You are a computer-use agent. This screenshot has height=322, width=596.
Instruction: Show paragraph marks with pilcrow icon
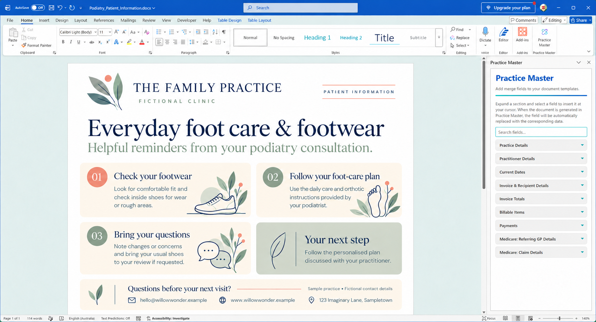click(224, 32)
